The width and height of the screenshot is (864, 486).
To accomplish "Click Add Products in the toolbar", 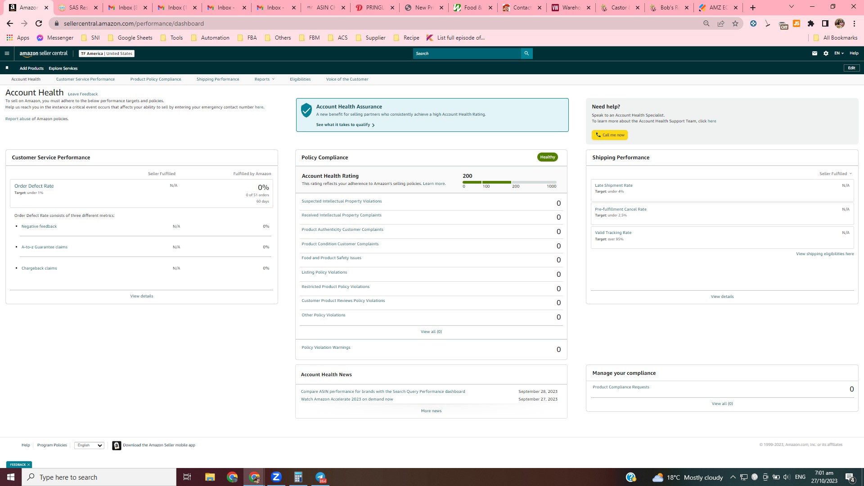I will coord(31,68).
